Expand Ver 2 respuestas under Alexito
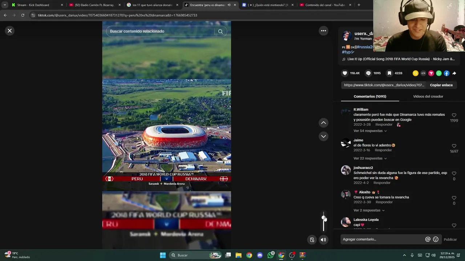 (369, 210)
